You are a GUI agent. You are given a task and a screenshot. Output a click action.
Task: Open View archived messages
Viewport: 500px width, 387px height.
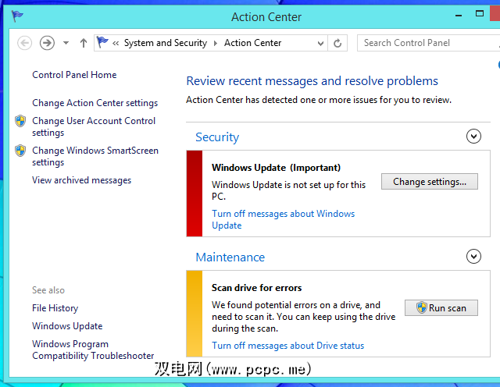click(81, 180)
